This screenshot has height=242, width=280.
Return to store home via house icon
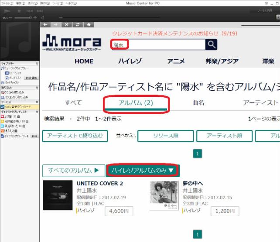89,24
